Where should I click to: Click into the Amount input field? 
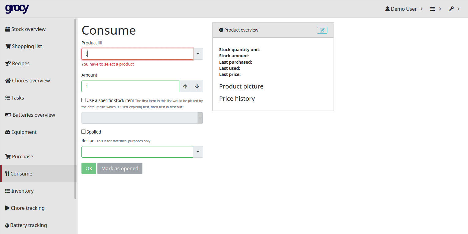point(130,86)
